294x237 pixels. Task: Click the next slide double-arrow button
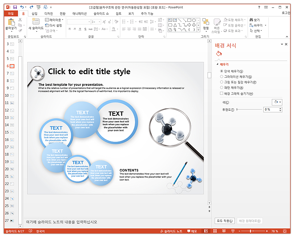(209, 211)
